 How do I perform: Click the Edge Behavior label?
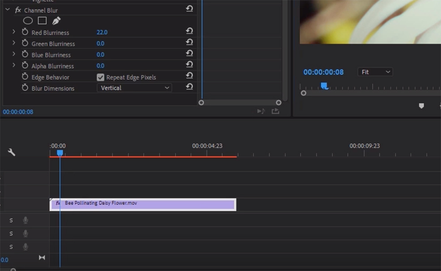[x=50, y=77]
